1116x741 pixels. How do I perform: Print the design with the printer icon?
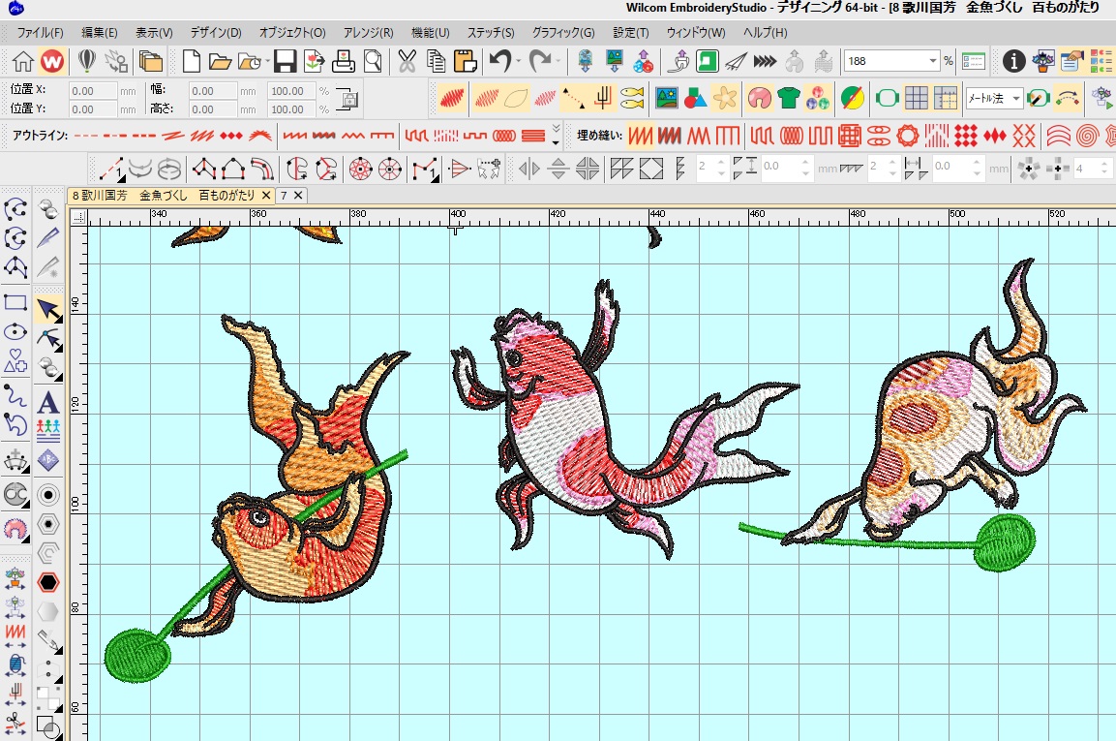pyautogui.click(x=343, y=61)
